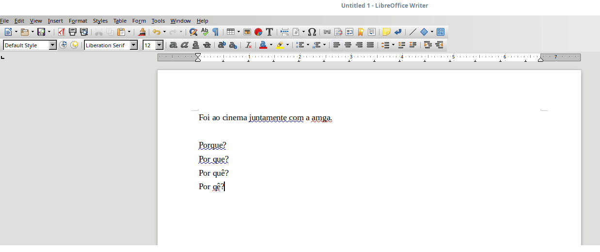Viewport: 600px width, 252px height.
Task: Create New Style from selection
Action: coord(74,45)
